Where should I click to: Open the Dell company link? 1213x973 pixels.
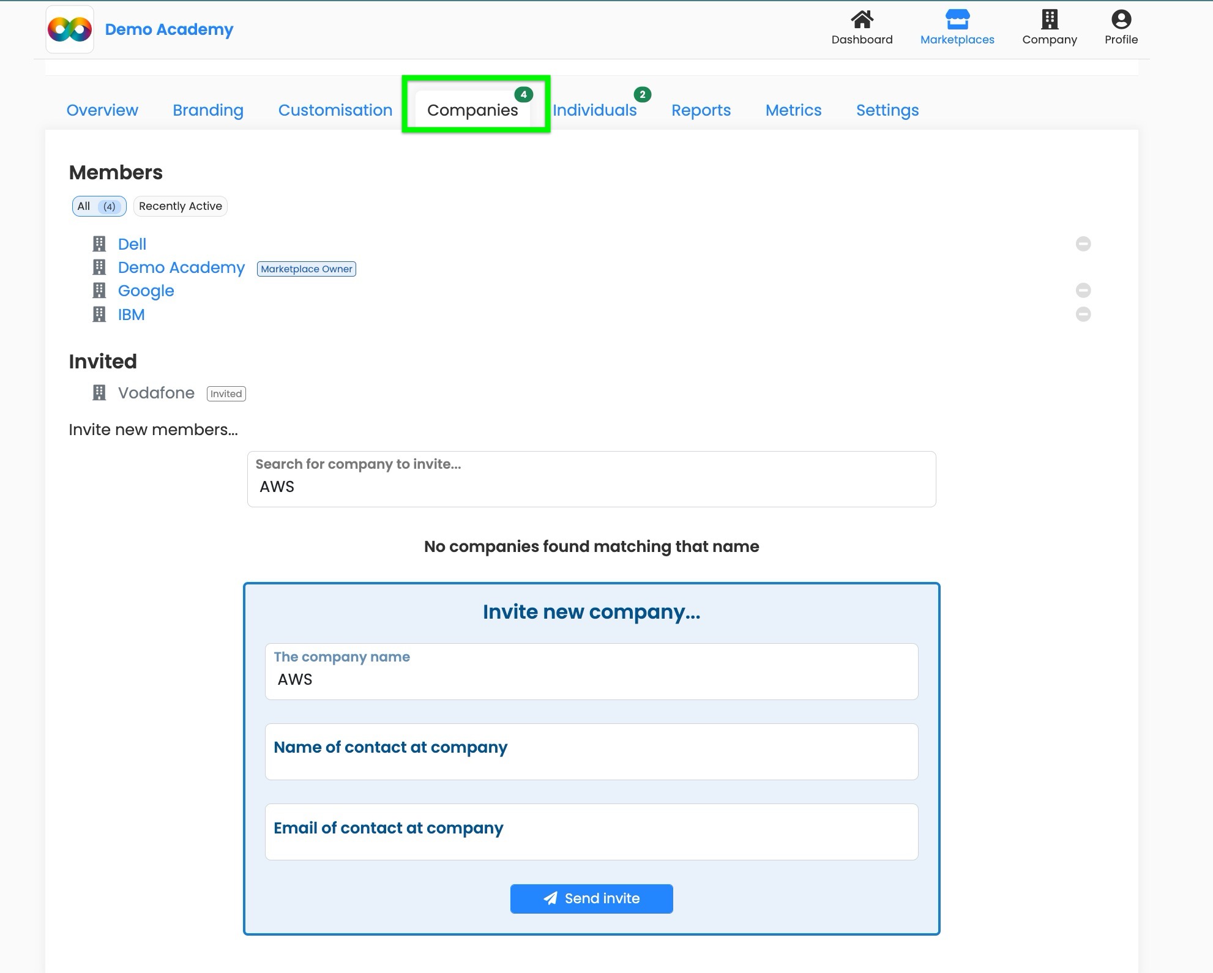click(x=132, y=244)
